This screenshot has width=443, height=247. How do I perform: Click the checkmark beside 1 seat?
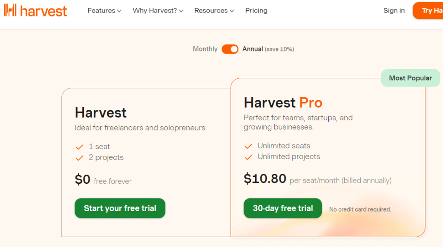tap(79, 147)
